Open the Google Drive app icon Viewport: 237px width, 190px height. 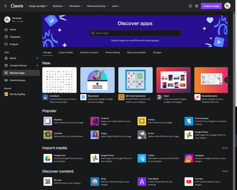pos(48,158)
